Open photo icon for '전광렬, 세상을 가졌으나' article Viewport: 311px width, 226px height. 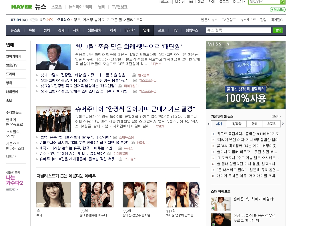click(x=134, y=75)
